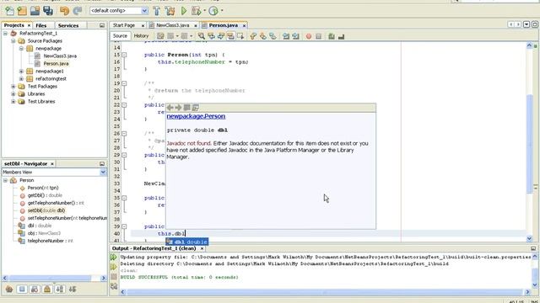Click the Build Main Project hammer icon

pyautogui.click(x=157, y=11)
